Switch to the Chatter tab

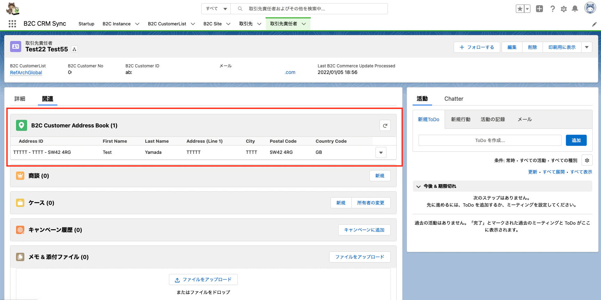pyautogui.click(x=454, y=99)
